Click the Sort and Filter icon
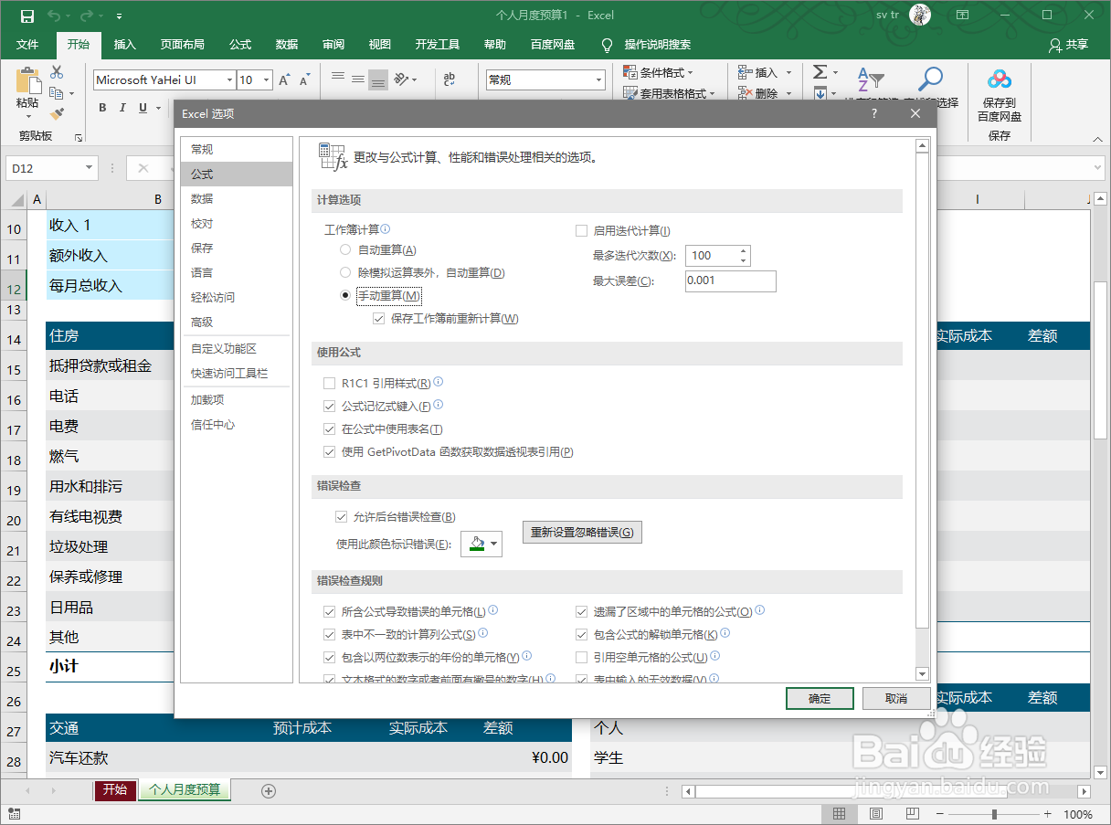Screen dimensions: 1111x825 coord(870,80)
